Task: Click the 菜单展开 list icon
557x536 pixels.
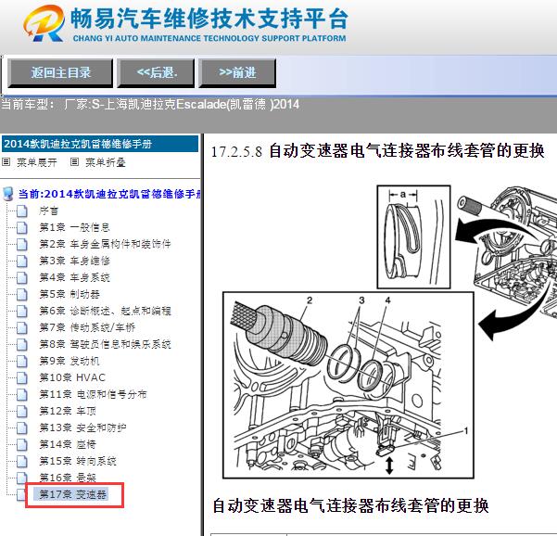Action: [x=6, y=162]
